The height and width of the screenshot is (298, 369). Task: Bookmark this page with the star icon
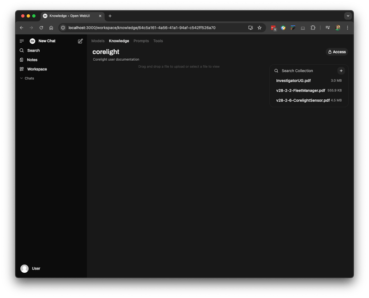coord(259,28)
